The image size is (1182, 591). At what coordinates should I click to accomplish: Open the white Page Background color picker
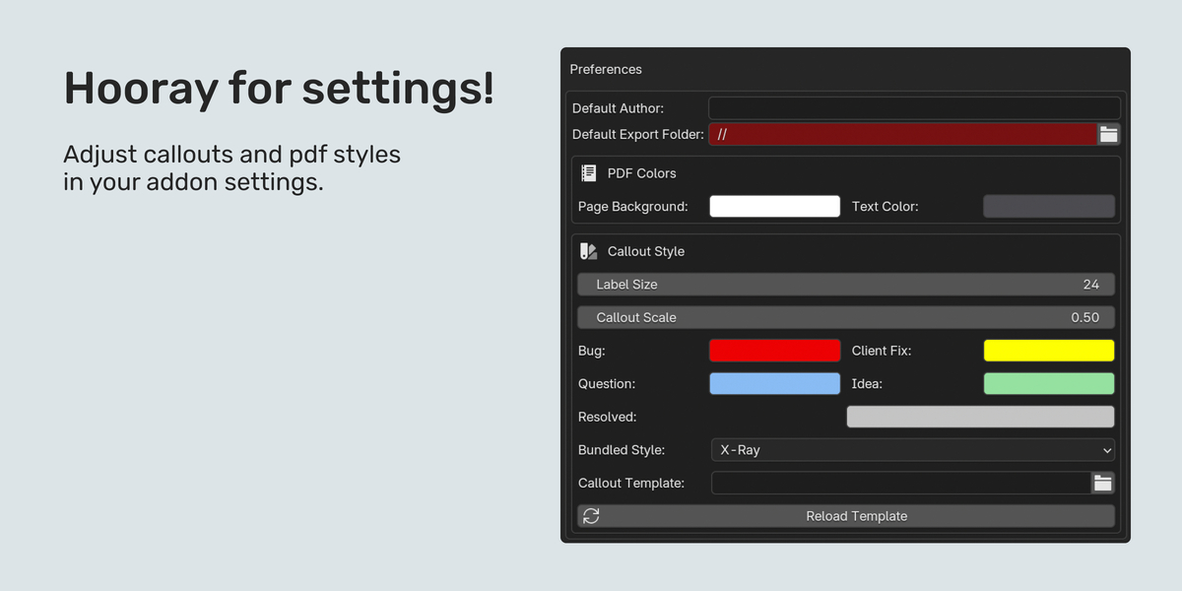coord(775,207)
